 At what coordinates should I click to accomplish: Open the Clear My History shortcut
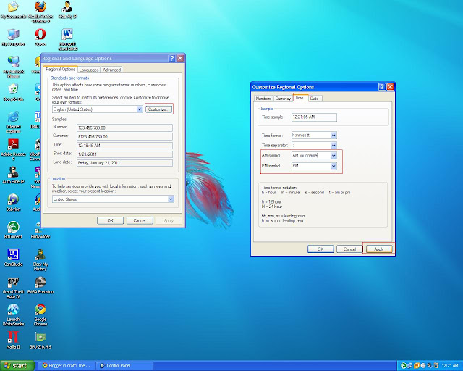(41, 259)
